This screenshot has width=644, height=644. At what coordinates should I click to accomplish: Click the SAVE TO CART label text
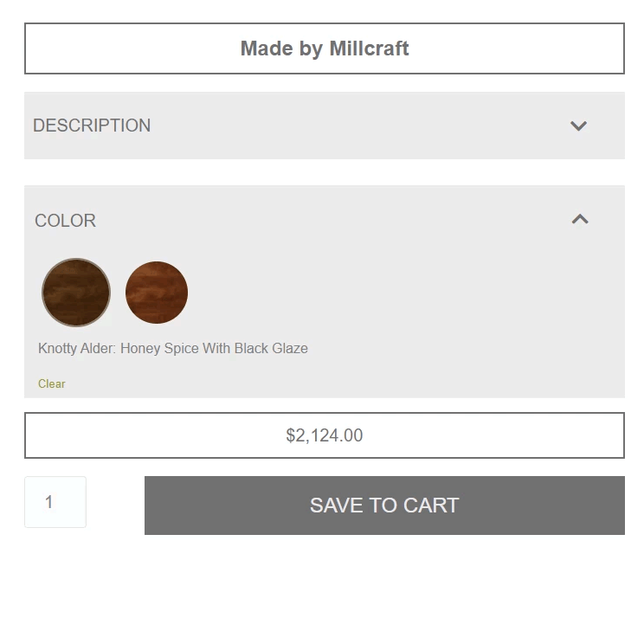point(384,506)
